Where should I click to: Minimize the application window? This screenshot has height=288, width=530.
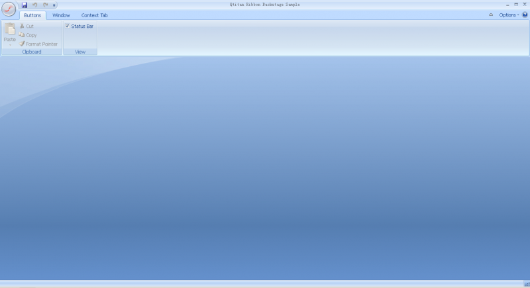507,5
